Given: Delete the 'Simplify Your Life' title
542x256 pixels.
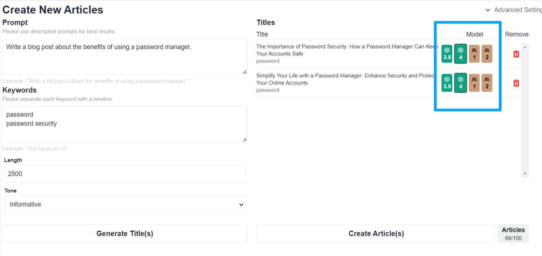Looking at the screenshot, I should 516,83.
